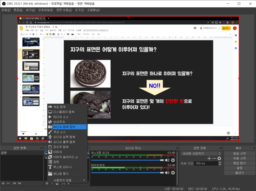Add a scene with the plus icon

pos(3,183)
